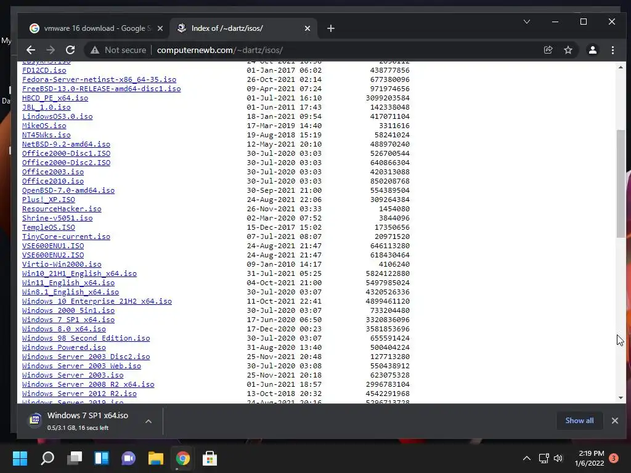
Task: Open Fedora-Server-netinst-x86_64-35.iso link
Action: coord(99,79)
